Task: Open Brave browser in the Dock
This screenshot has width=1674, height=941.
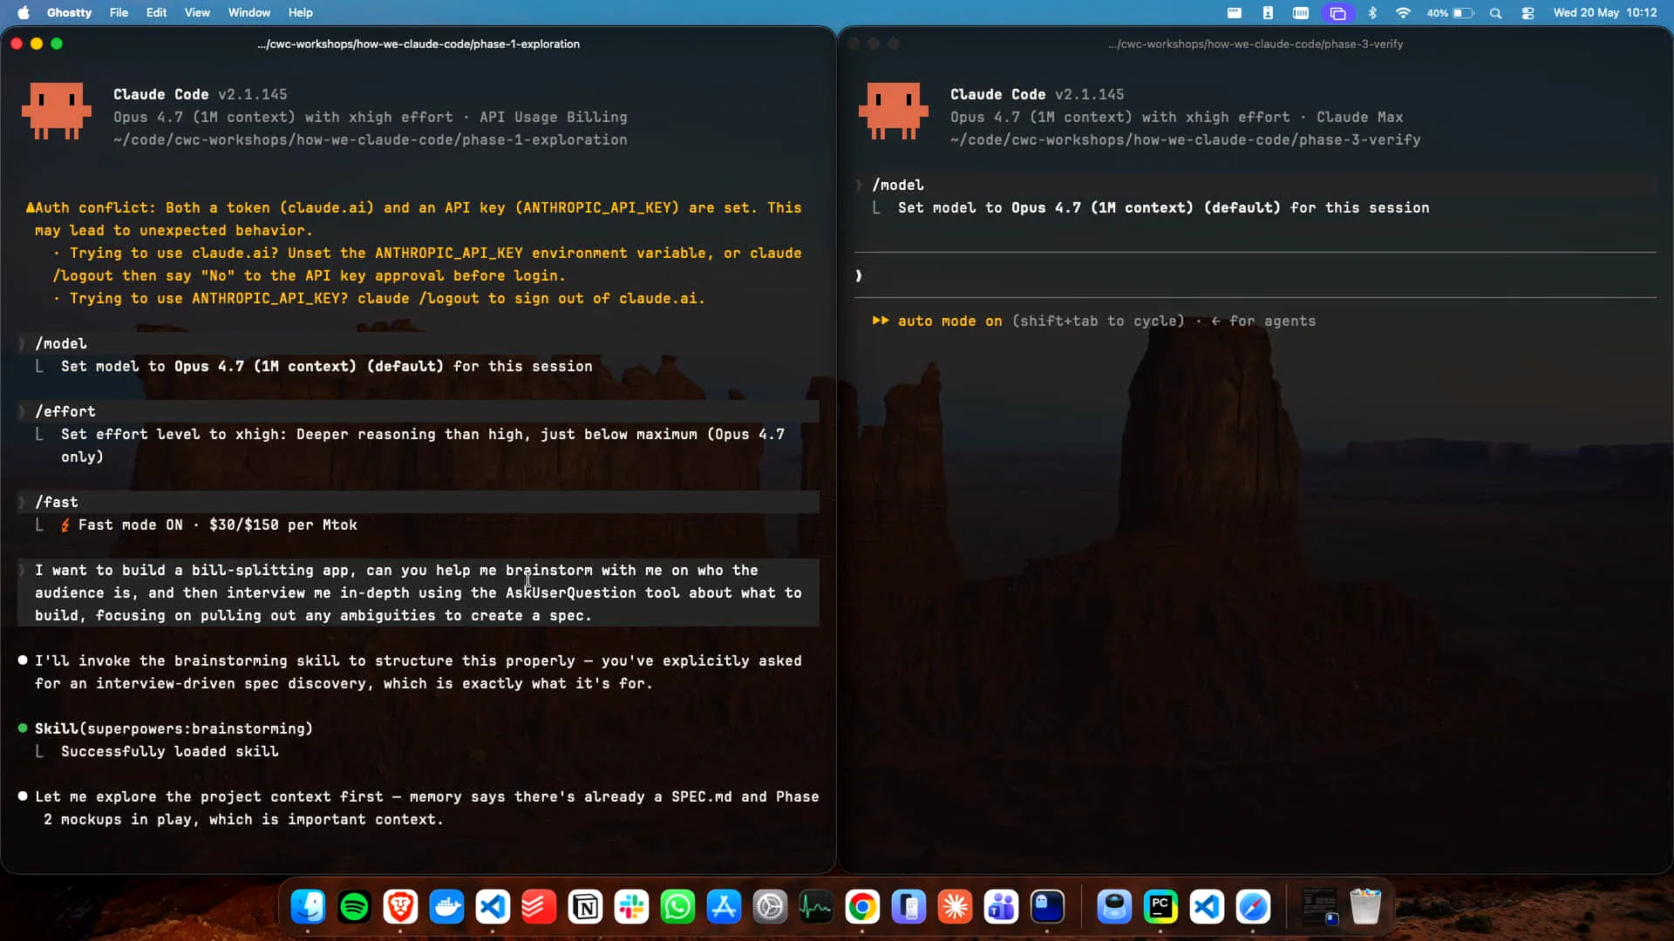Action: (x=400, y=907)
